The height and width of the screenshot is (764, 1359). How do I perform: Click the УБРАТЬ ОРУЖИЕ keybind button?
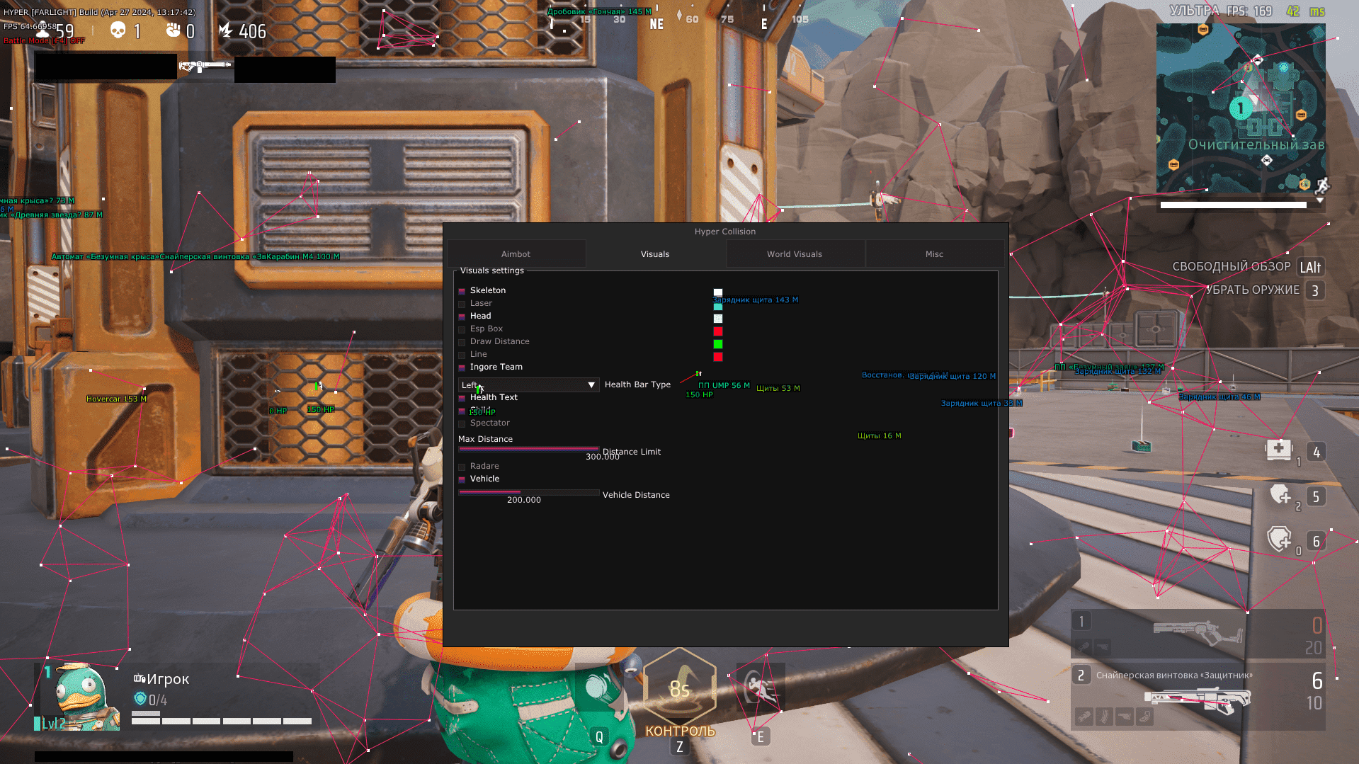[1314, 290]
